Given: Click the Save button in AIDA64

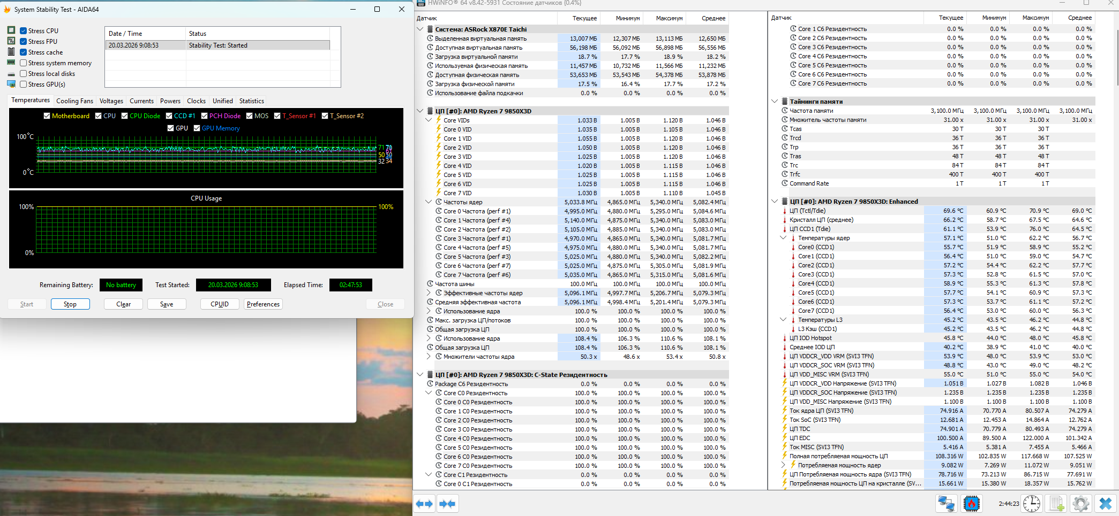Looking at the screenshot, I should [x=167, y=304].
